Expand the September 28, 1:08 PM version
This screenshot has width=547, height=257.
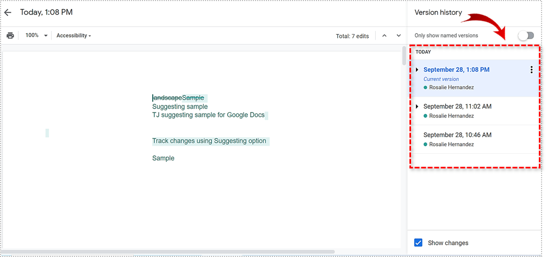click(417, 70)
